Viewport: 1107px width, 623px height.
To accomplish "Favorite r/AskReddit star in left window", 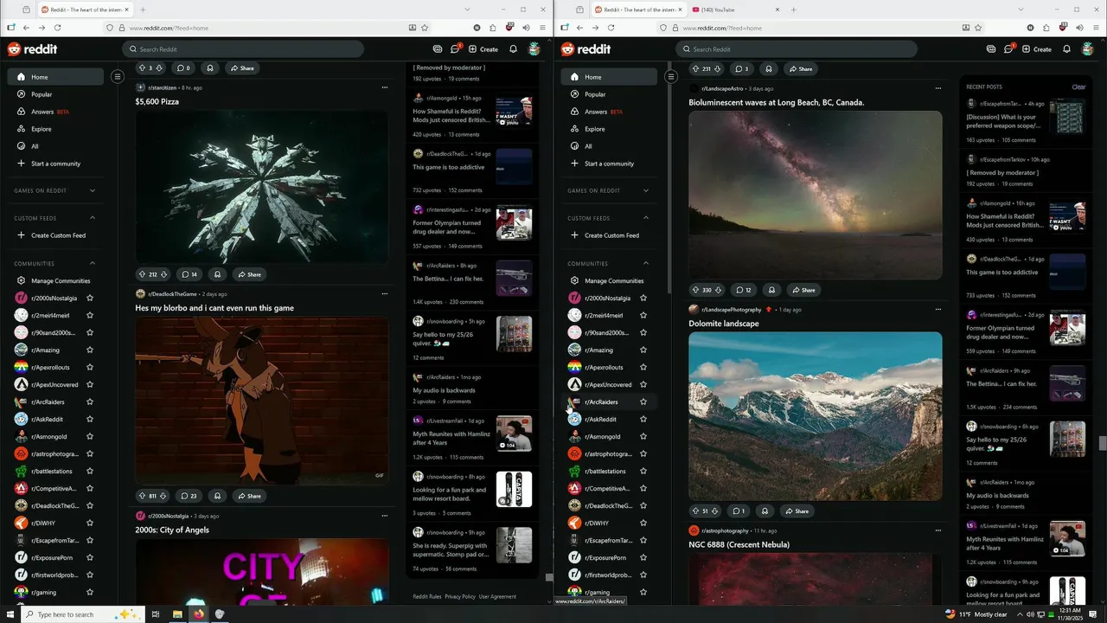I will [x=90, y=419].
